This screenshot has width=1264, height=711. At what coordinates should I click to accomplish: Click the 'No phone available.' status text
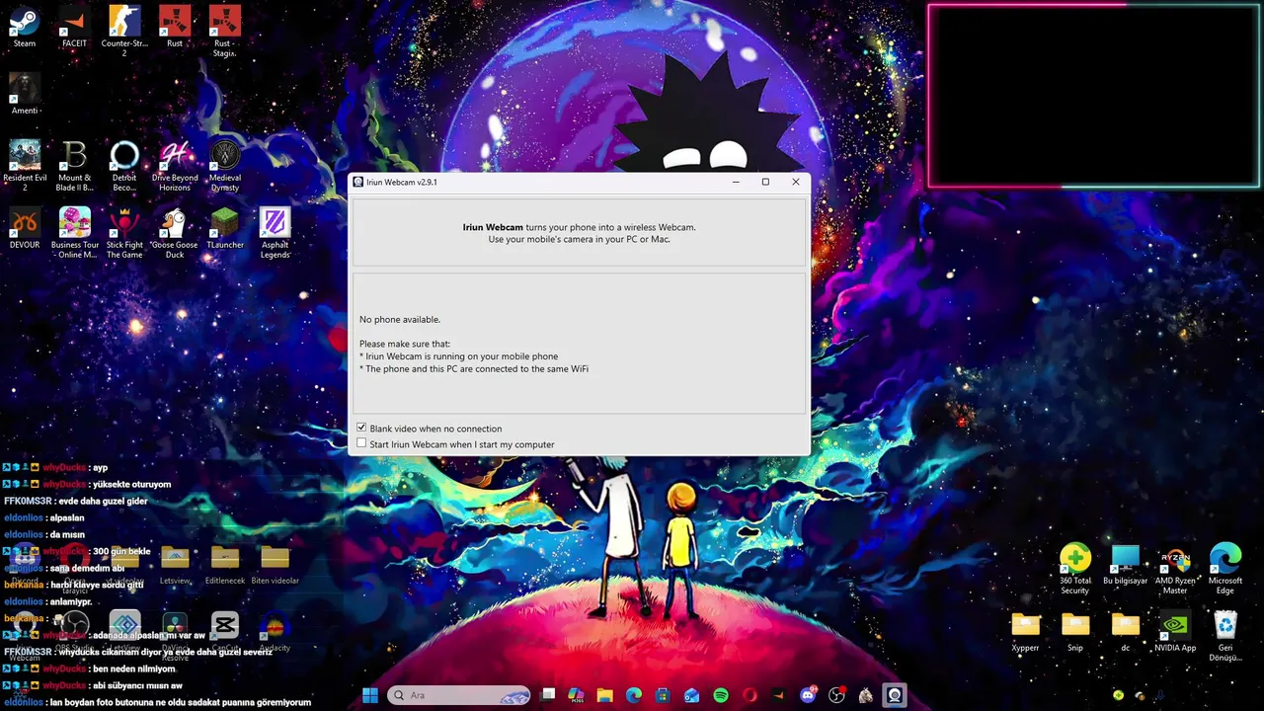pos(400,319)
